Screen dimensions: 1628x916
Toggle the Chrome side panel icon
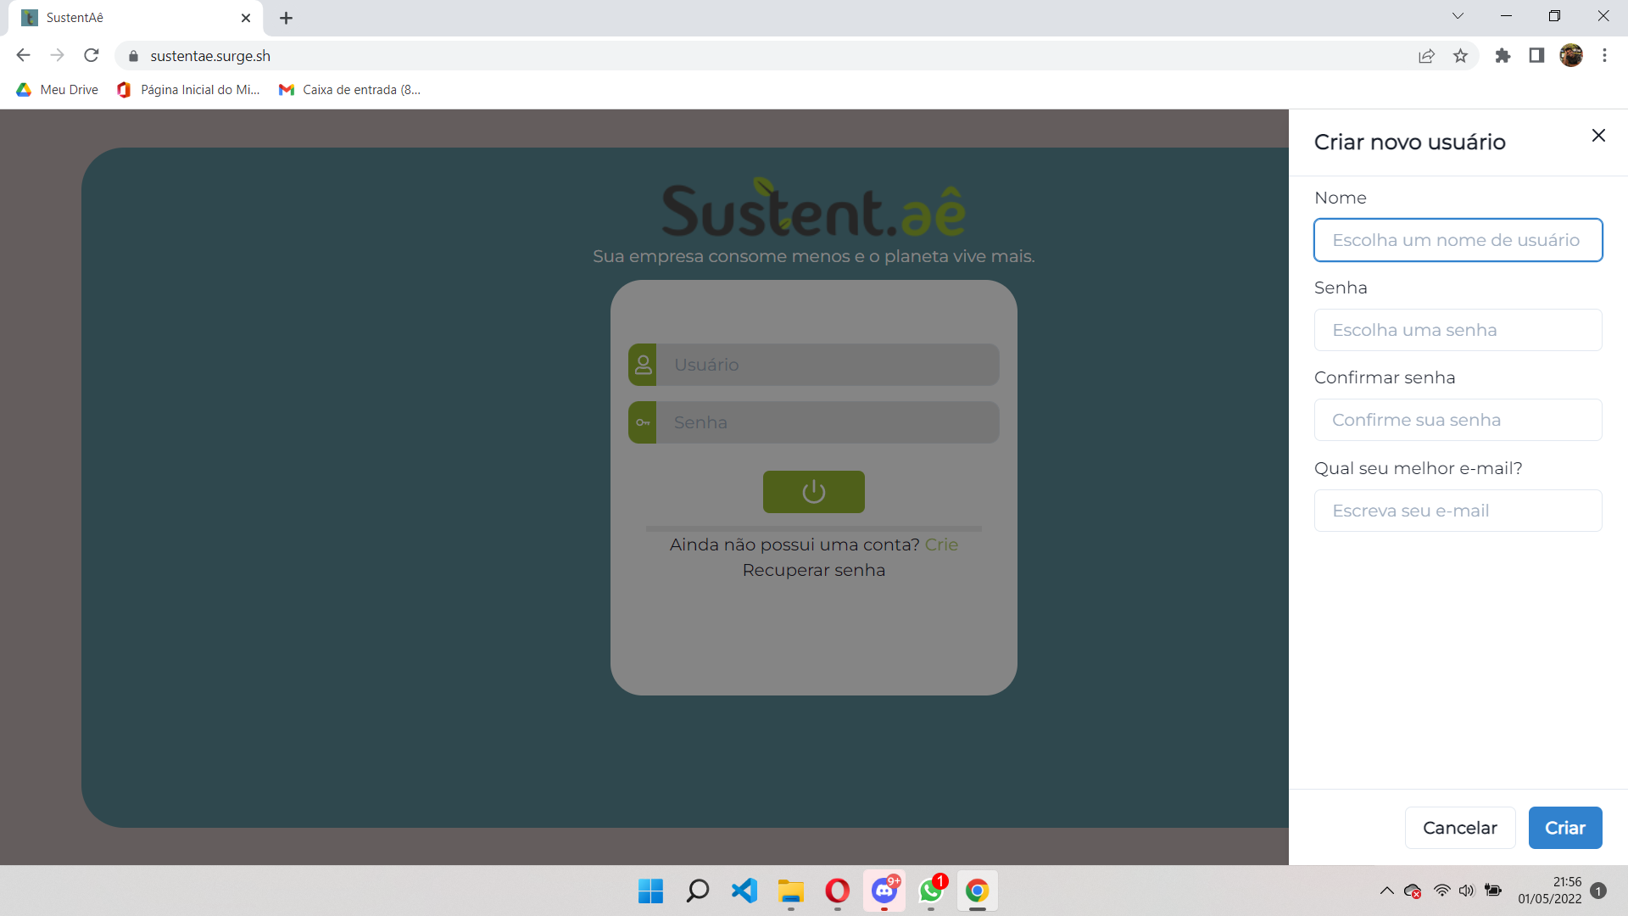tap(1536, 56)
